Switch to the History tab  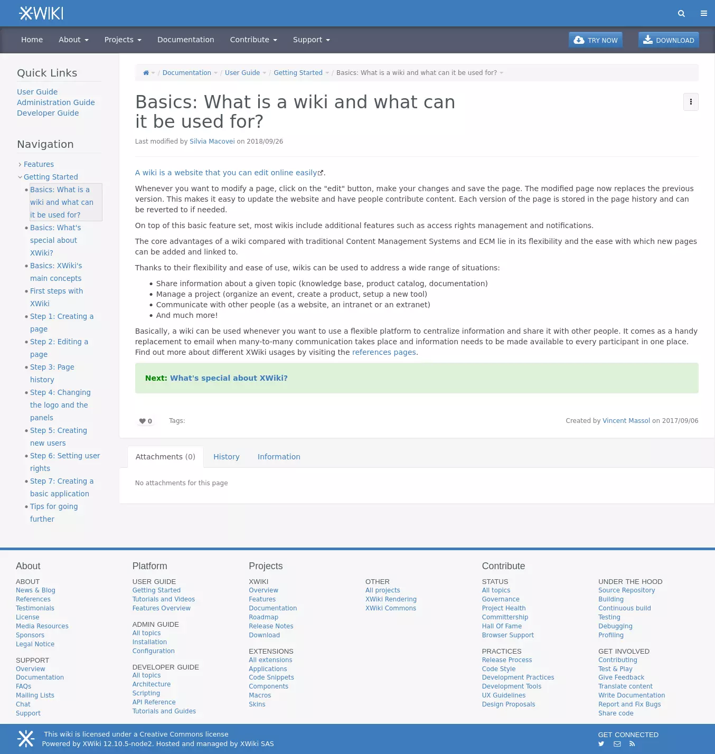226,457
